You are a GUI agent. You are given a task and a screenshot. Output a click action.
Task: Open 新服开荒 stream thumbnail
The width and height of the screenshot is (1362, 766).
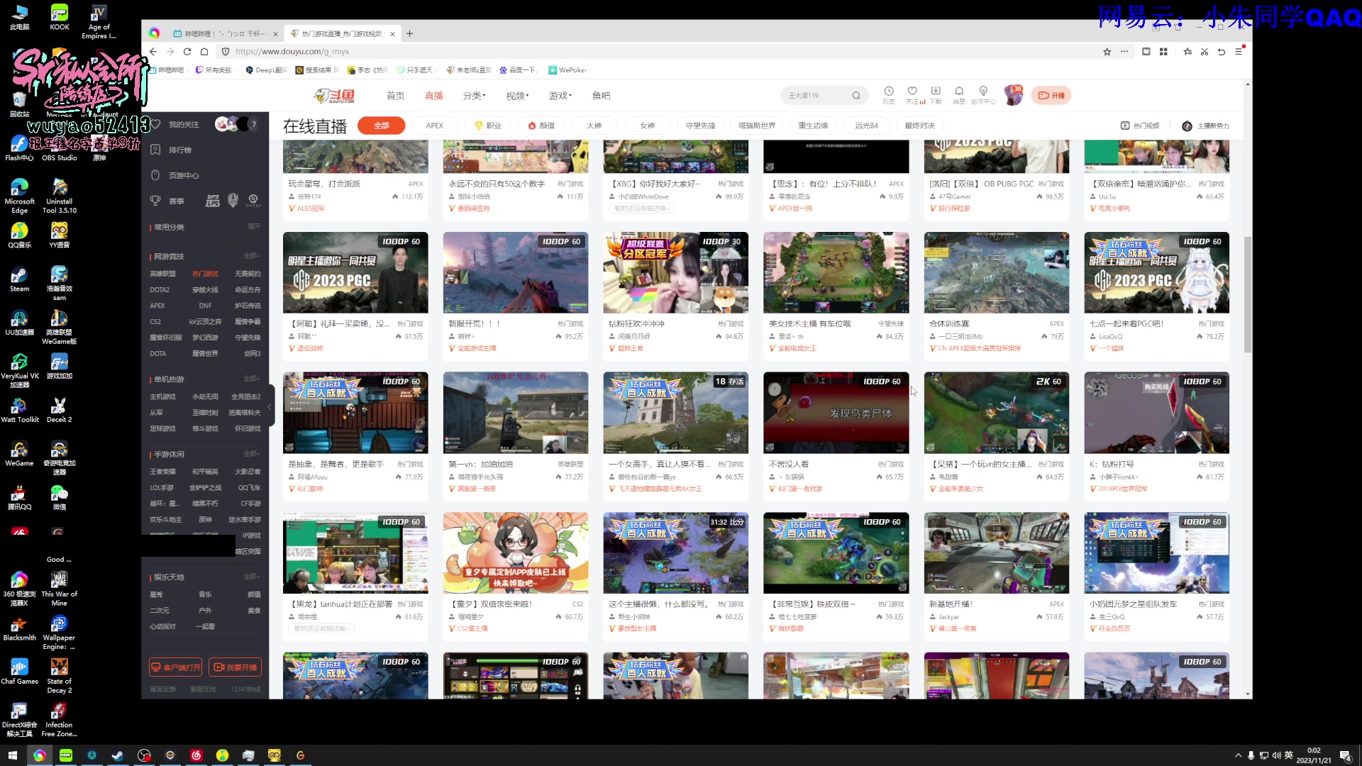(x=516, y=272)
